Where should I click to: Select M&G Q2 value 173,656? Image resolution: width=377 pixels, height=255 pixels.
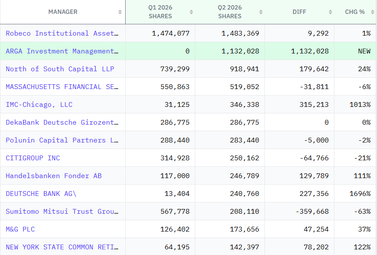[x=244, y=229]
